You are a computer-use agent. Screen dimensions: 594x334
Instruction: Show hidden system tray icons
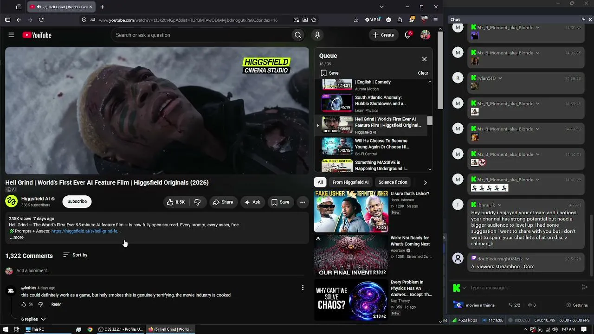525,329
